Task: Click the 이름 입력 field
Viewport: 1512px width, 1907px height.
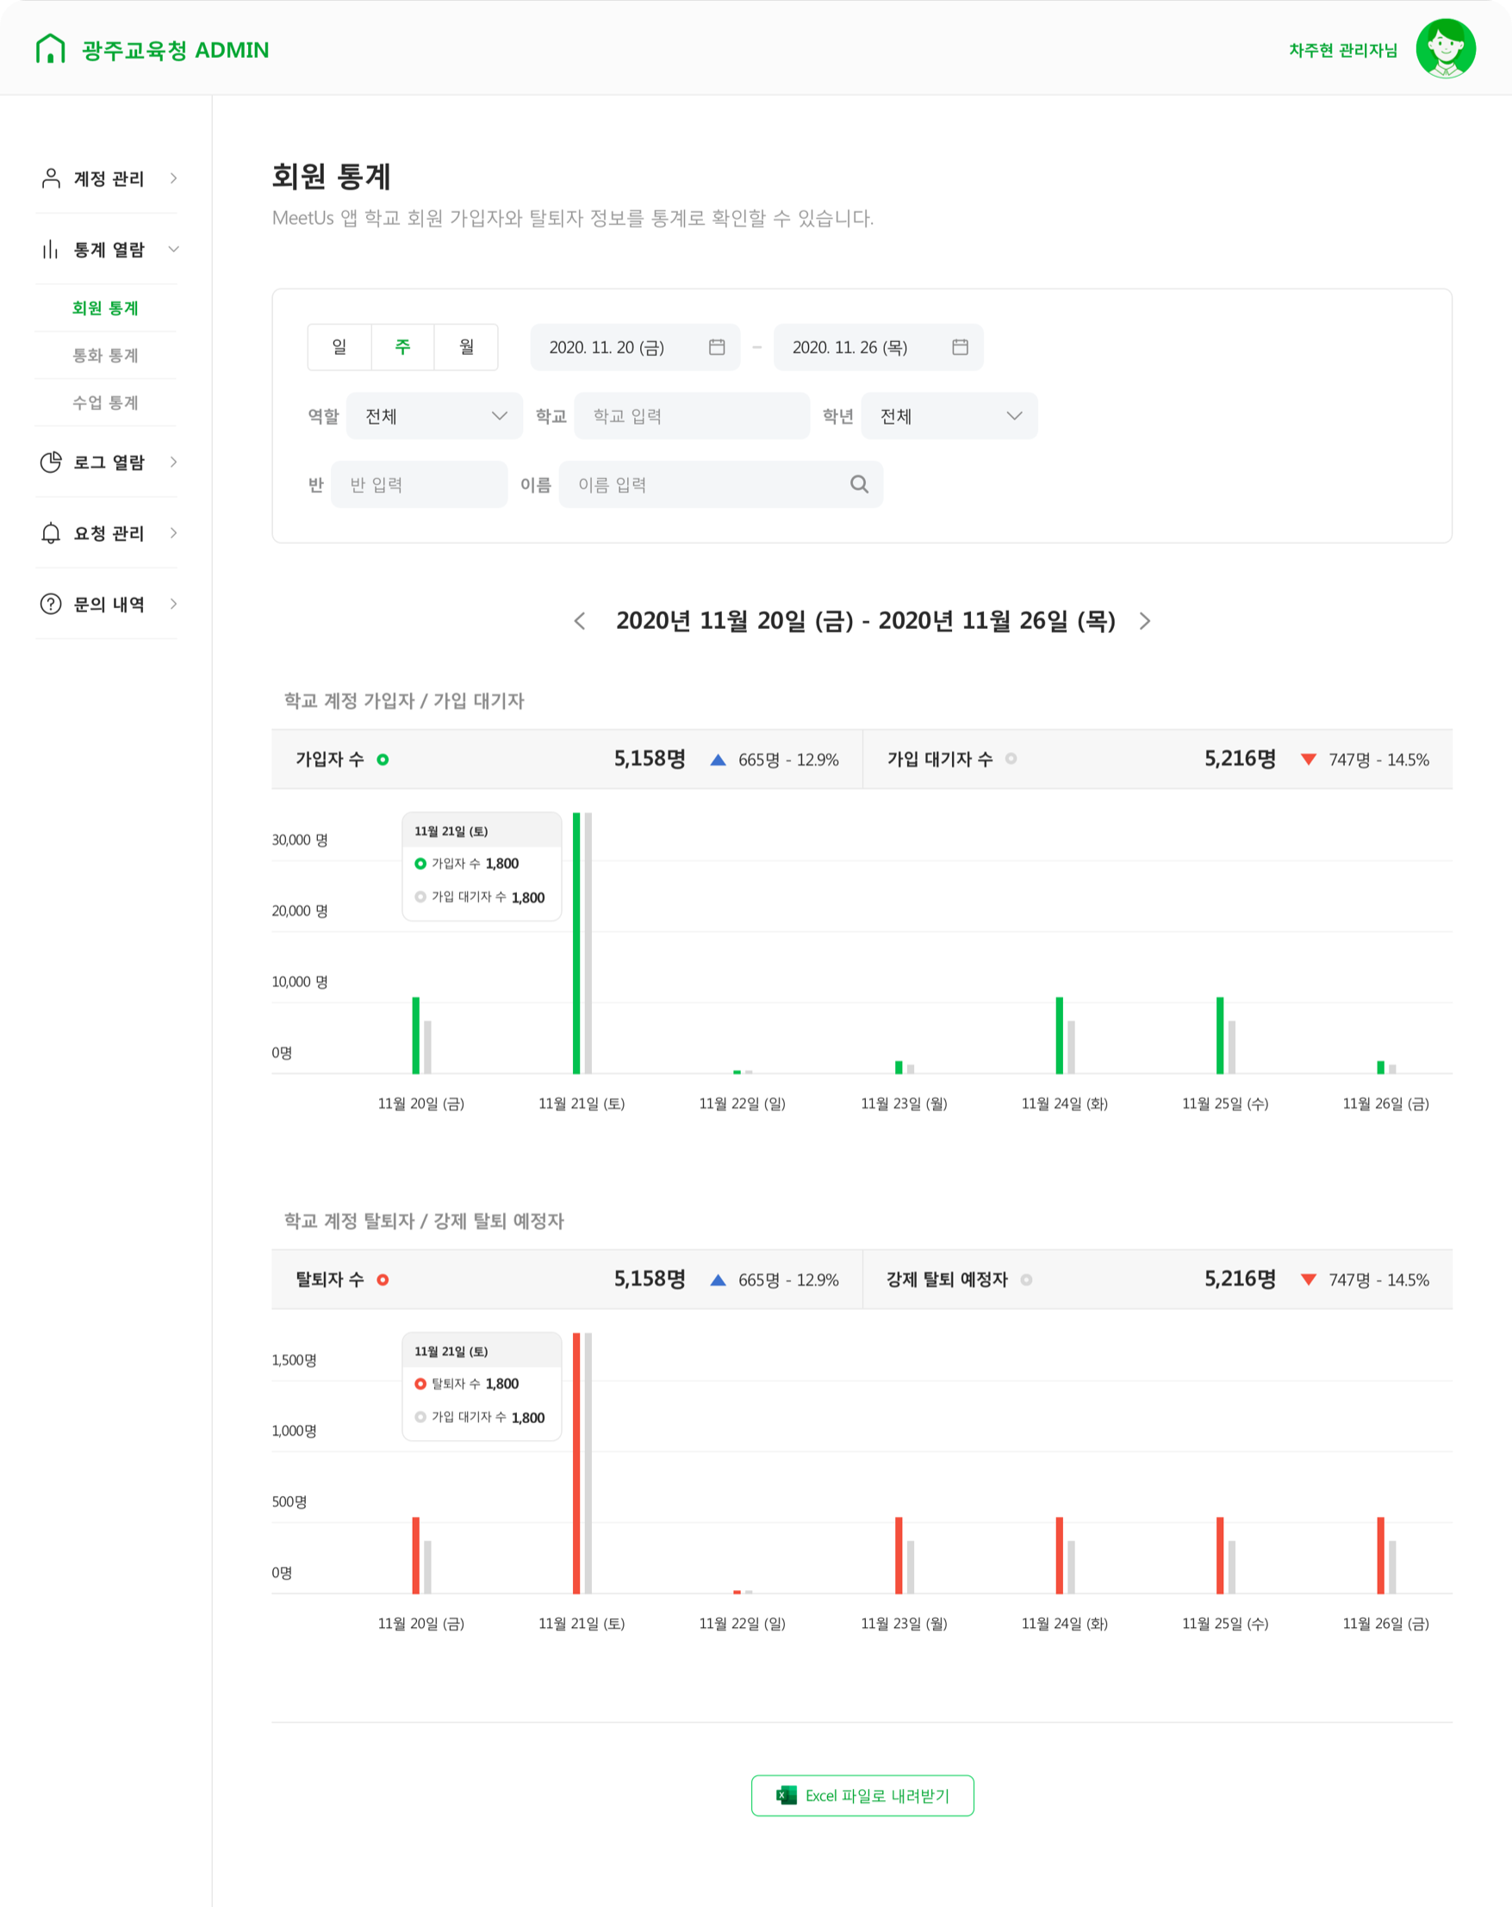Action: click(x=721, y=484)
